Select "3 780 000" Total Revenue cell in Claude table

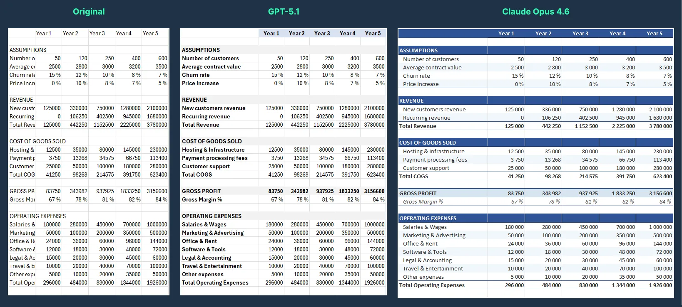coord(660,126)
